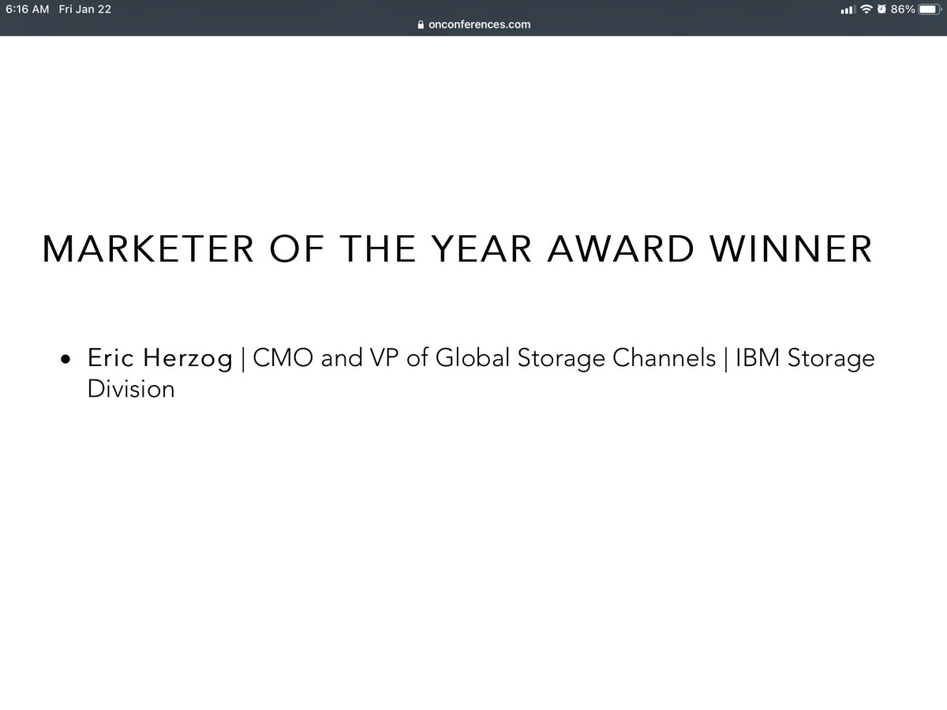Screen dimensions: 947x710
Task: Tap the 6:16 AM clock
Action: pos(28,9)
